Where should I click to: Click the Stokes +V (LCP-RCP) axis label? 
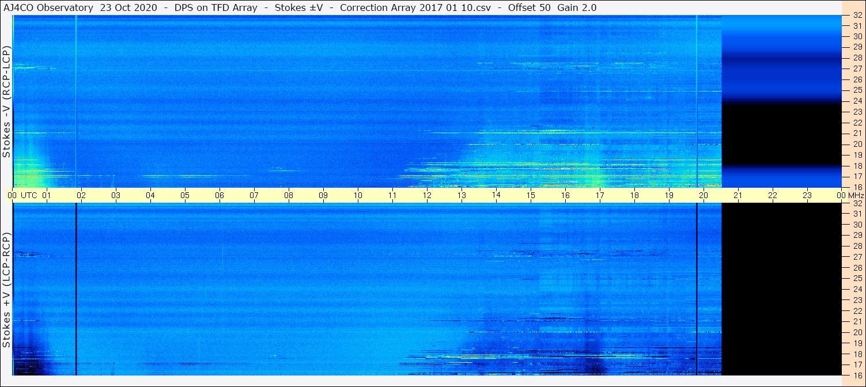point(6,290)
